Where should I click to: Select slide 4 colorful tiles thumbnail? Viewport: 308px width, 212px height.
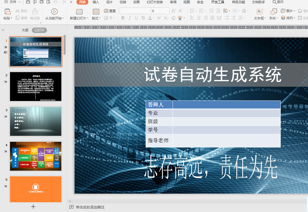(x=36, y=156)
